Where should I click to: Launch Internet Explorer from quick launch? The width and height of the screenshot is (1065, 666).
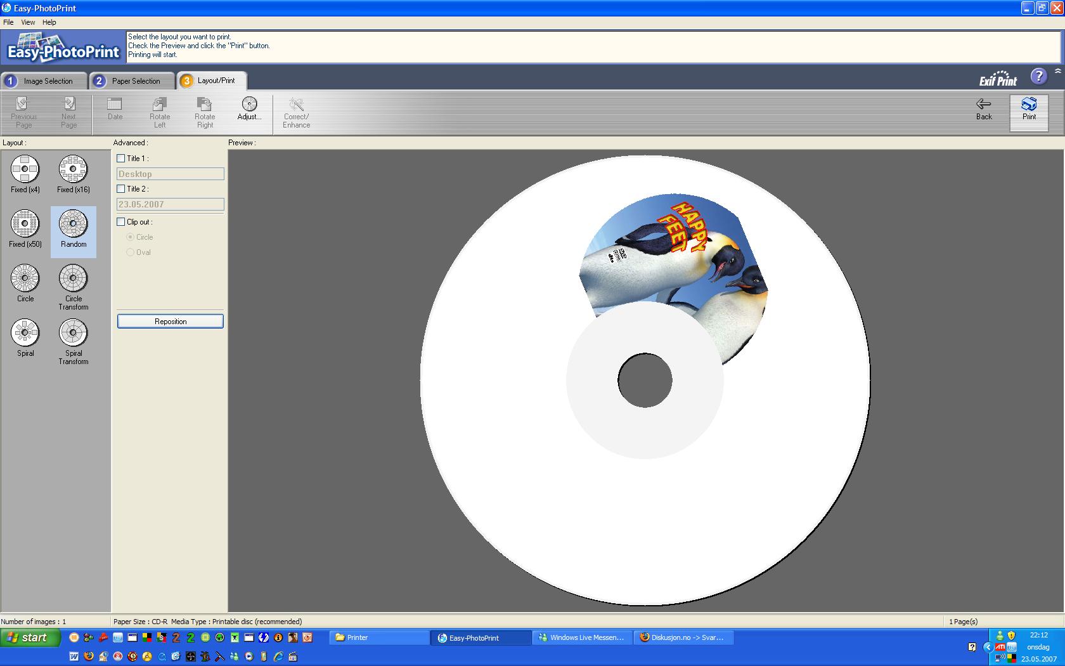click(278, 656)
